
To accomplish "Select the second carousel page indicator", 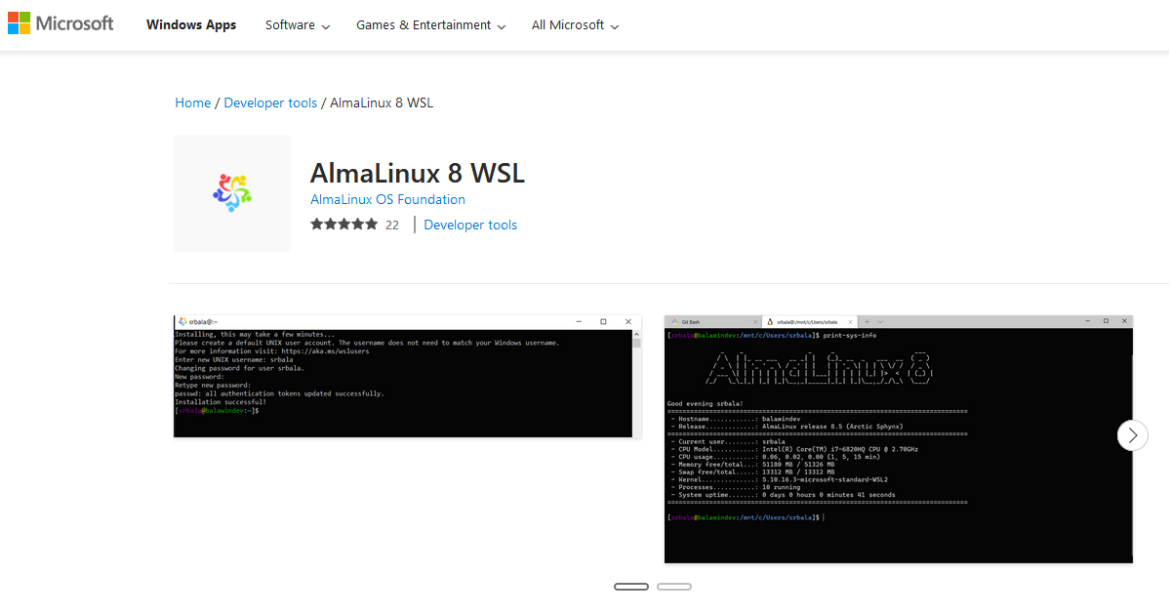I will coord(674,587).
